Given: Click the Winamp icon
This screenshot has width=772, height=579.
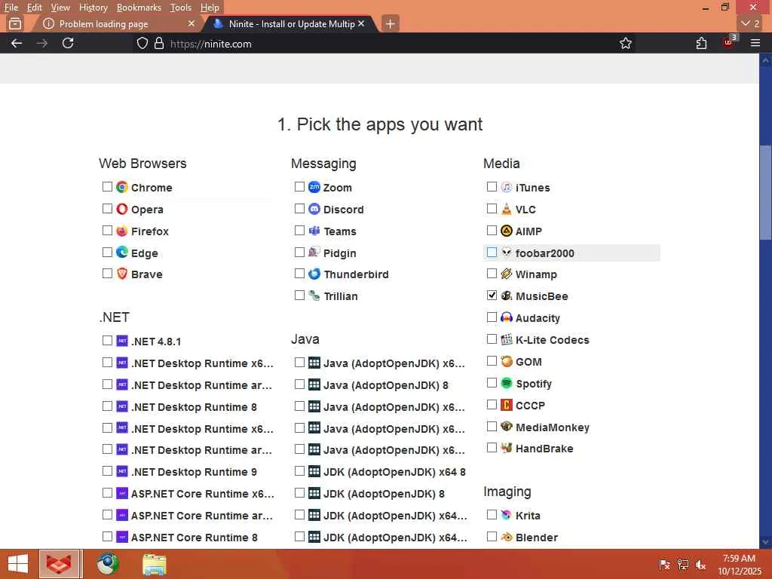Looking at the screenshot, I should click(x=506, y=274).
